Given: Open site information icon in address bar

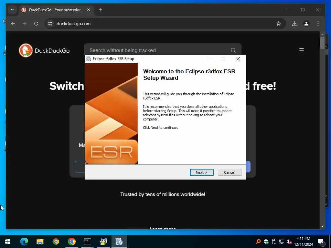Looking at the screenshot, I should click(x=50, y=24).
